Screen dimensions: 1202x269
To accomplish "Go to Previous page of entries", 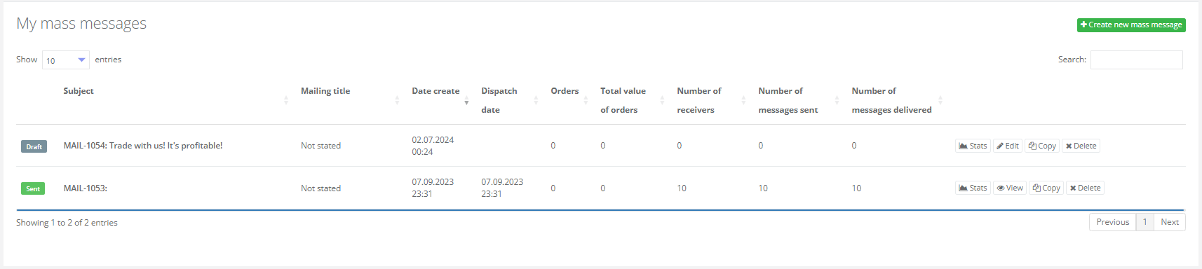I will pos(1112,222).
